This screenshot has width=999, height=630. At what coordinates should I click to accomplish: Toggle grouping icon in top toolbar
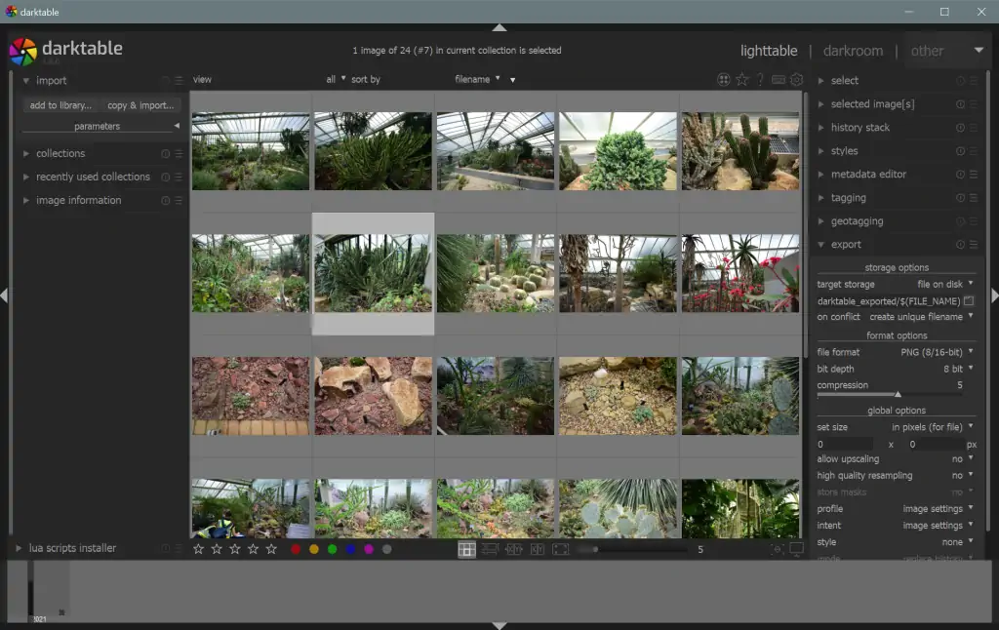(x=723, y=80)
